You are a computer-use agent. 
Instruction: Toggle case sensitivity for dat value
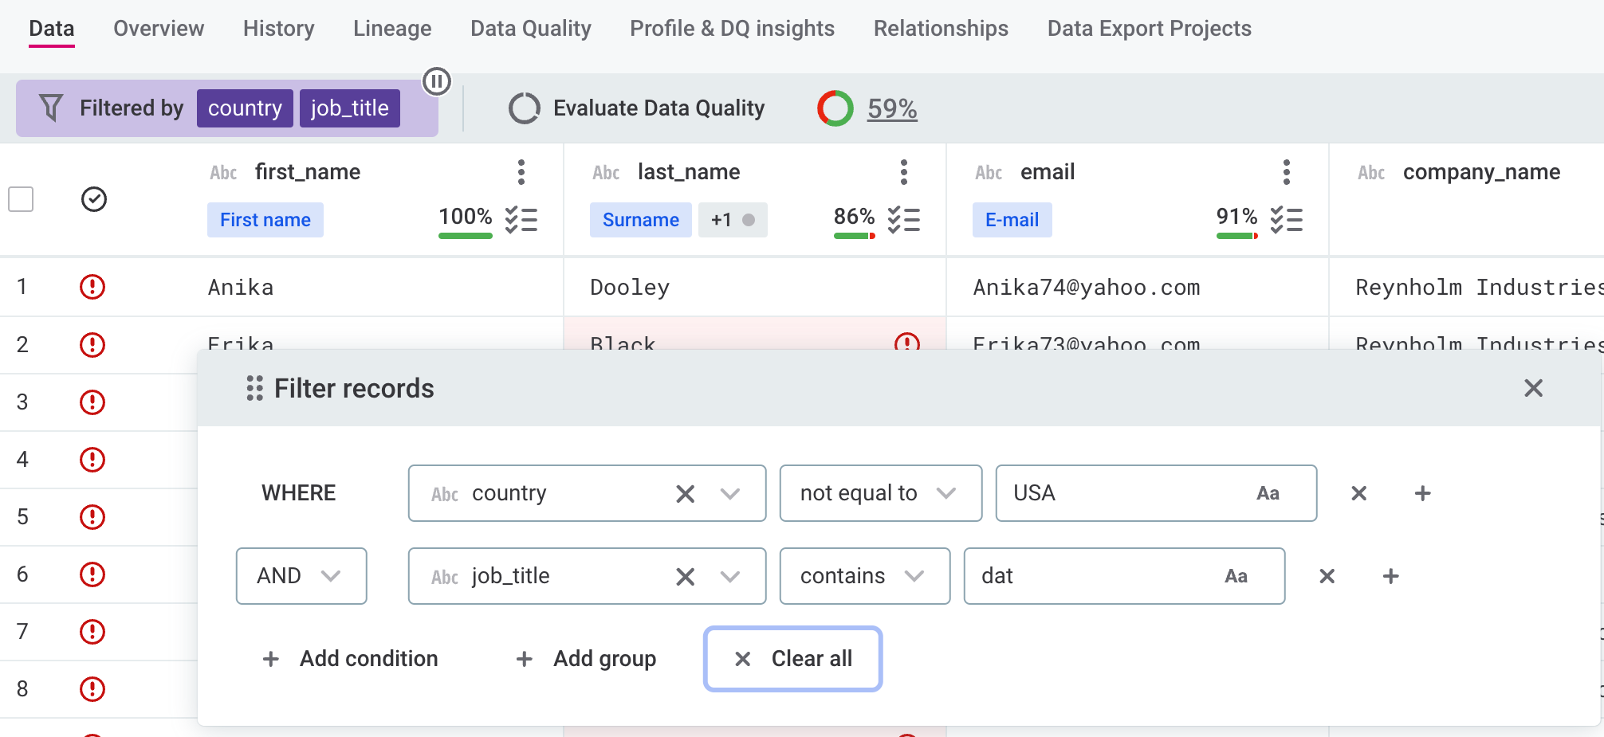pyautogui.click(x=1236, y=577)
